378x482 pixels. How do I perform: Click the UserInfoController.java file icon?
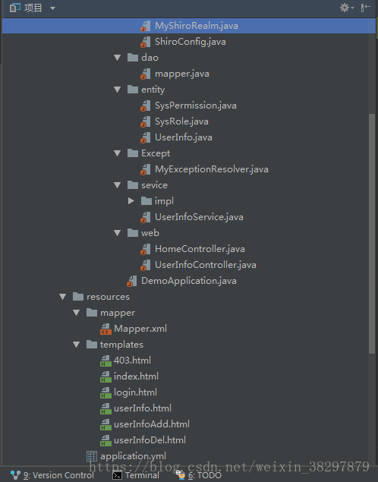[x=146, y=265]
